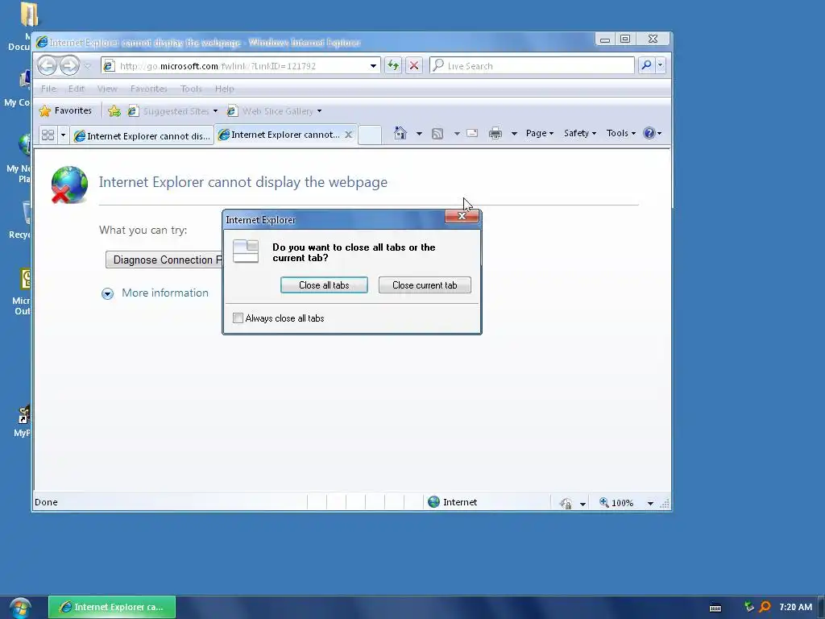Close the dialog with red X button
This screenshot has height=619, width=825.
[x=462, y=216]
